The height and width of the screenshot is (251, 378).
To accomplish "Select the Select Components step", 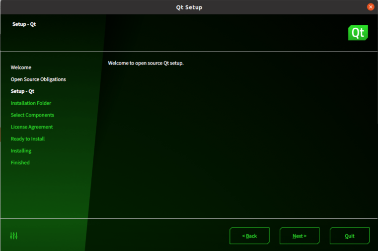I will coord(32,115).
